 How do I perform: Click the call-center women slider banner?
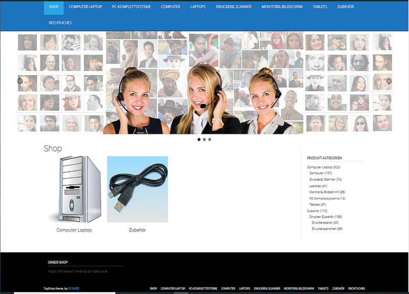click(204, 83)
